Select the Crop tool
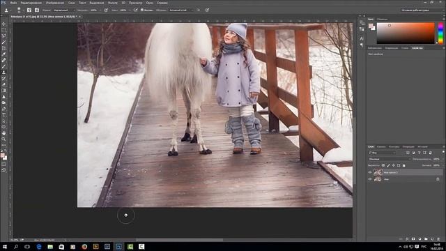 click(x=3, y=48)
